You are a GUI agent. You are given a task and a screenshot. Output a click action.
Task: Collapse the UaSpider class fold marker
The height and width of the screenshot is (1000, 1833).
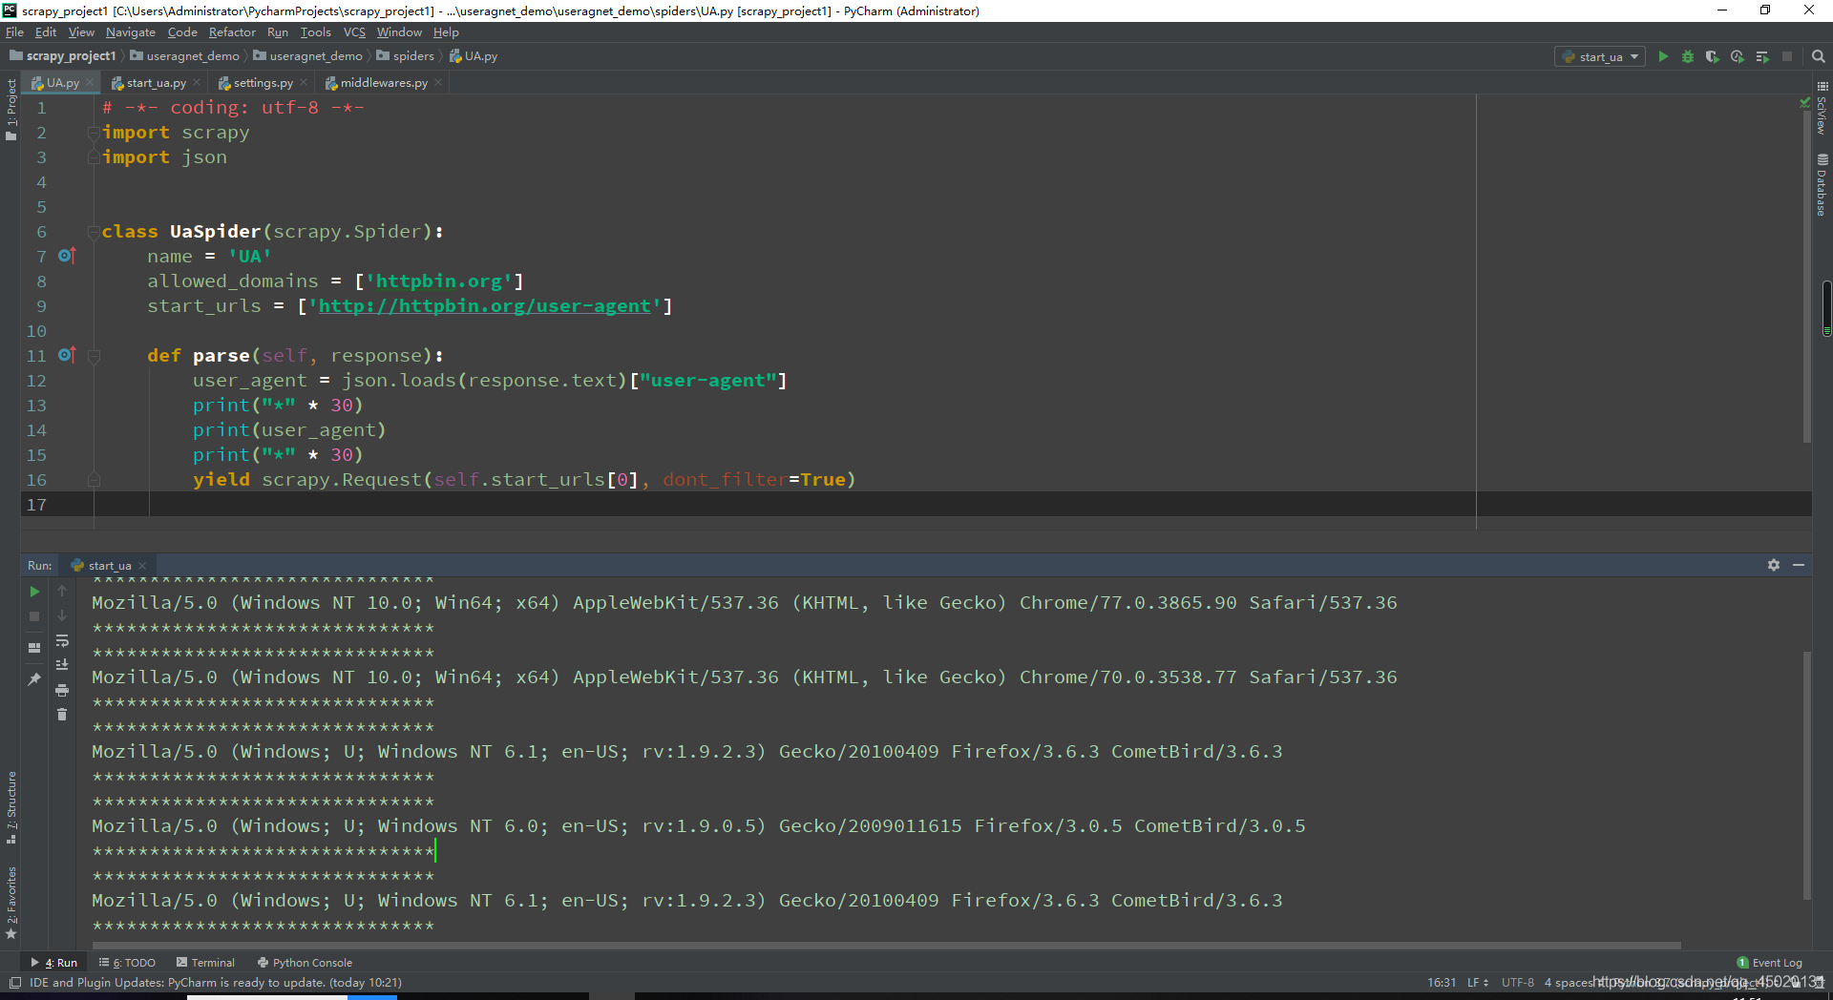point(94,232)
